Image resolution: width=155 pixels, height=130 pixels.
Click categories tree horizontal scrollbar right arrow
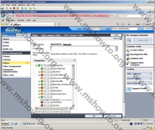71,108
